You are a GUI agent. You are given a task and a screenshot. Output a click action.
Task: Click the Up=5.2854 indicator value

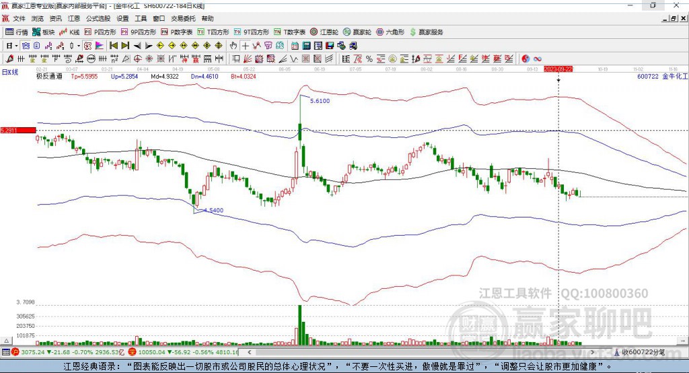(x=124, y=76)
